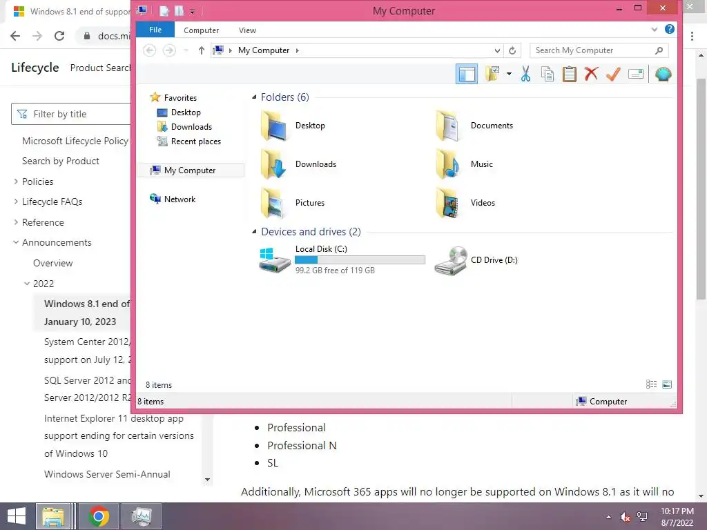Select the Music folder icon

tap(448, 164)
